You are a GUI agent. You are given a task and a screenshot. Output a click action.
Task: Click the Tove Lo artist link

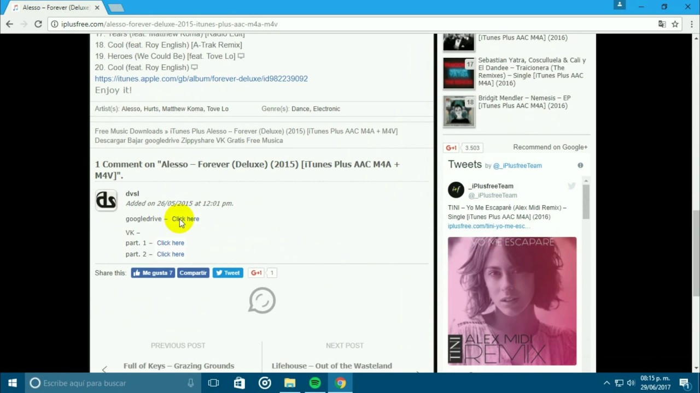tap(218, 109)
